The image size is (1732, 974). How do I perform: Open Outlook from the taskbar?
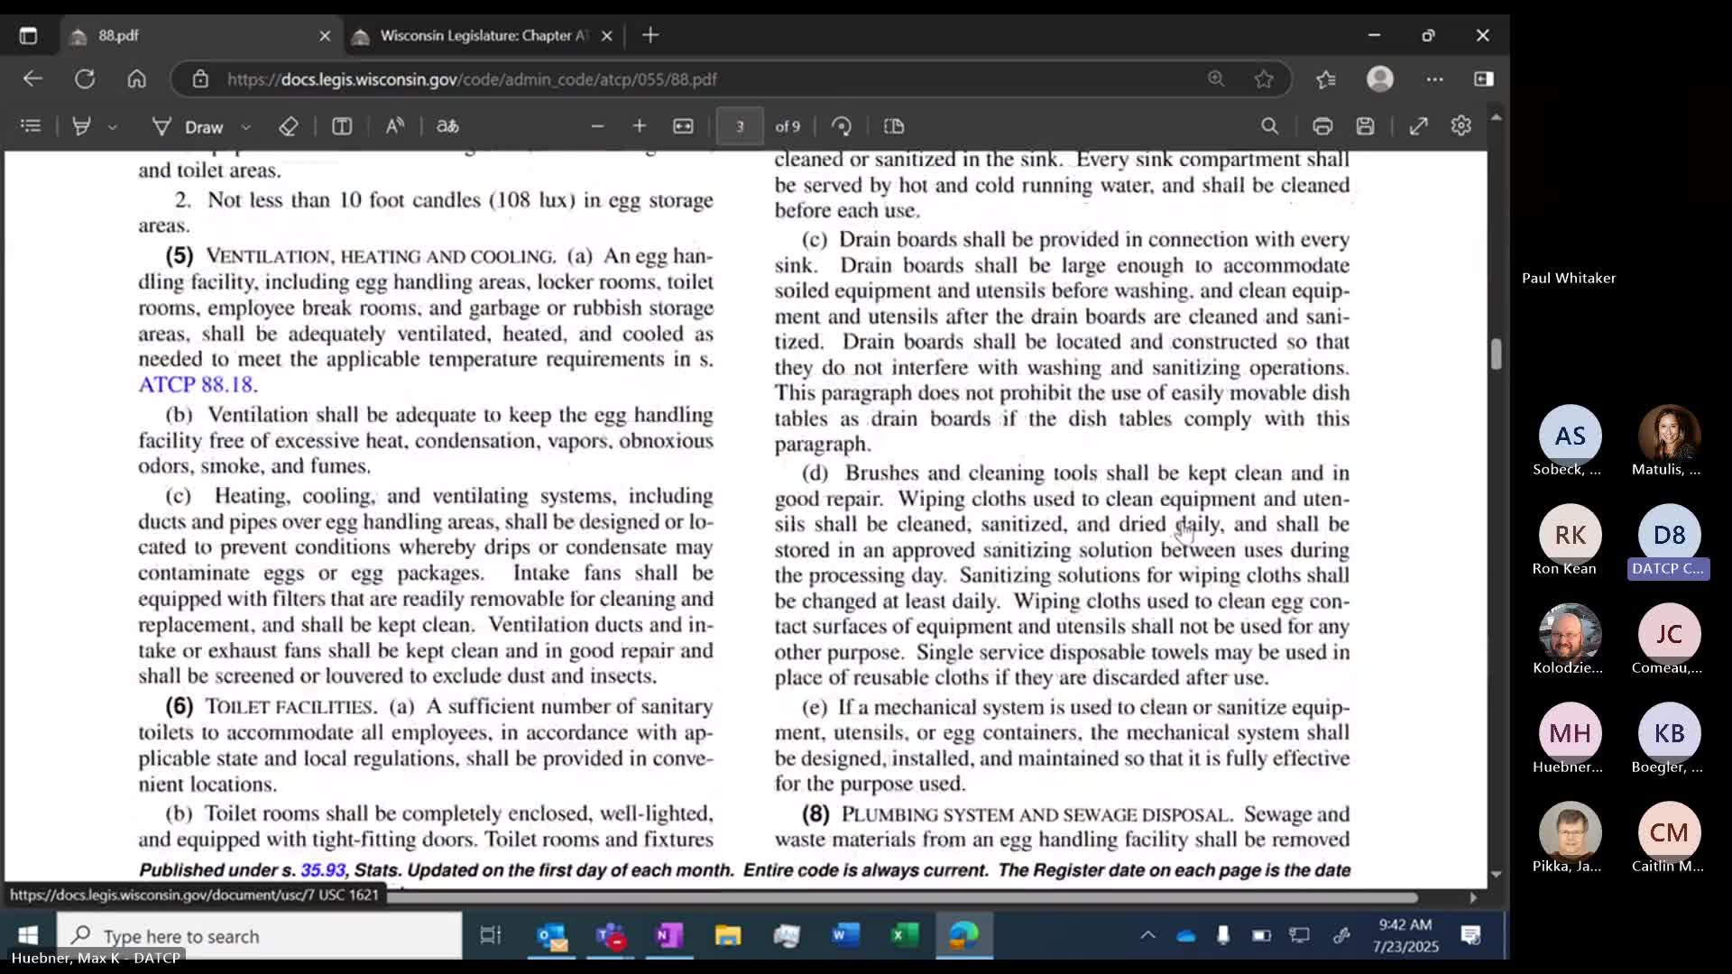(551, 936)
